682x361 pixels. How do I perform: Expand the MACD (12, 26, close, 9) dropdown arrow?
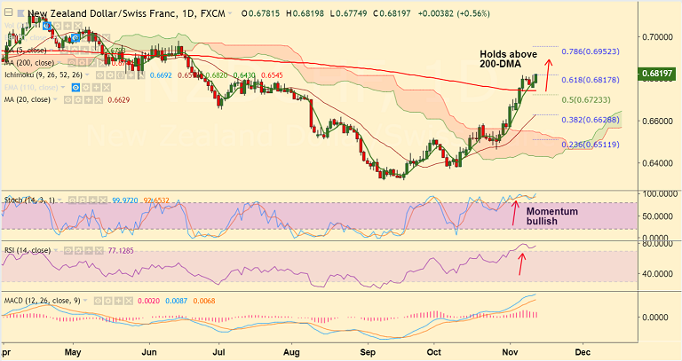point(85,301)
